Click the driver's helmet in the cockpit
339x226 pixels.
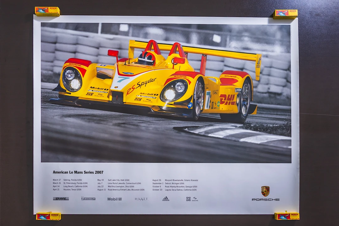[146, 58]
